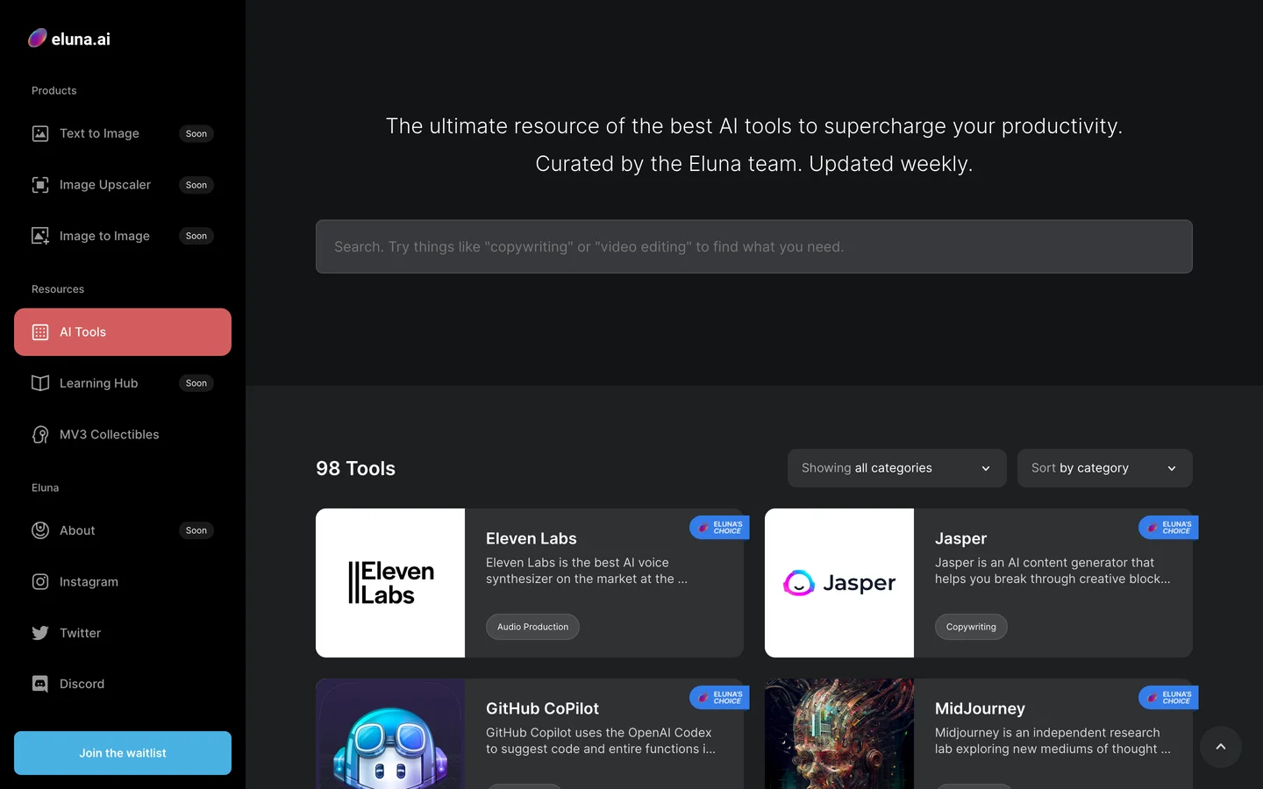Viewport: 1263px width, 789px height.
Task: Click the MV3 Collectibles head icon
Action: pos(40,435)
